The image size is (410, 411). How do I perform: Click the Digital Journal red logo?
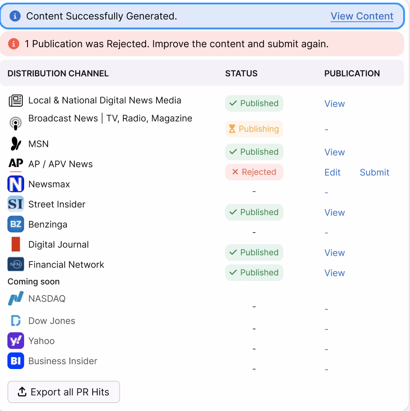click(16, 244)
